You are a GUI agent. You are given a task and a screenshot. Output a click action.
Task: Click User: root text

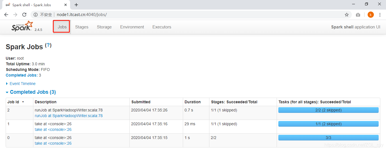coord(15,58)
